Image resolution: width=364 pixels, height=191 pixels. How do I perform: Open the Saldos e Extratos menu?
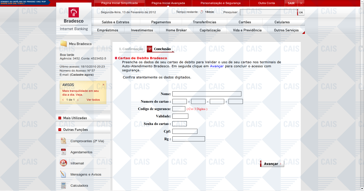pyautogui.click(x=115, y=22)
